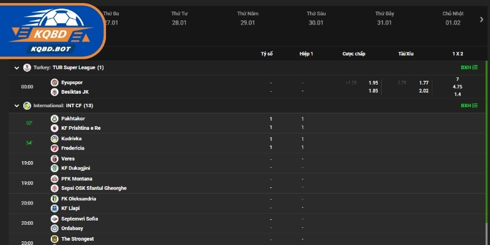Click the Besiktas JK team crest

pos(55,91)
